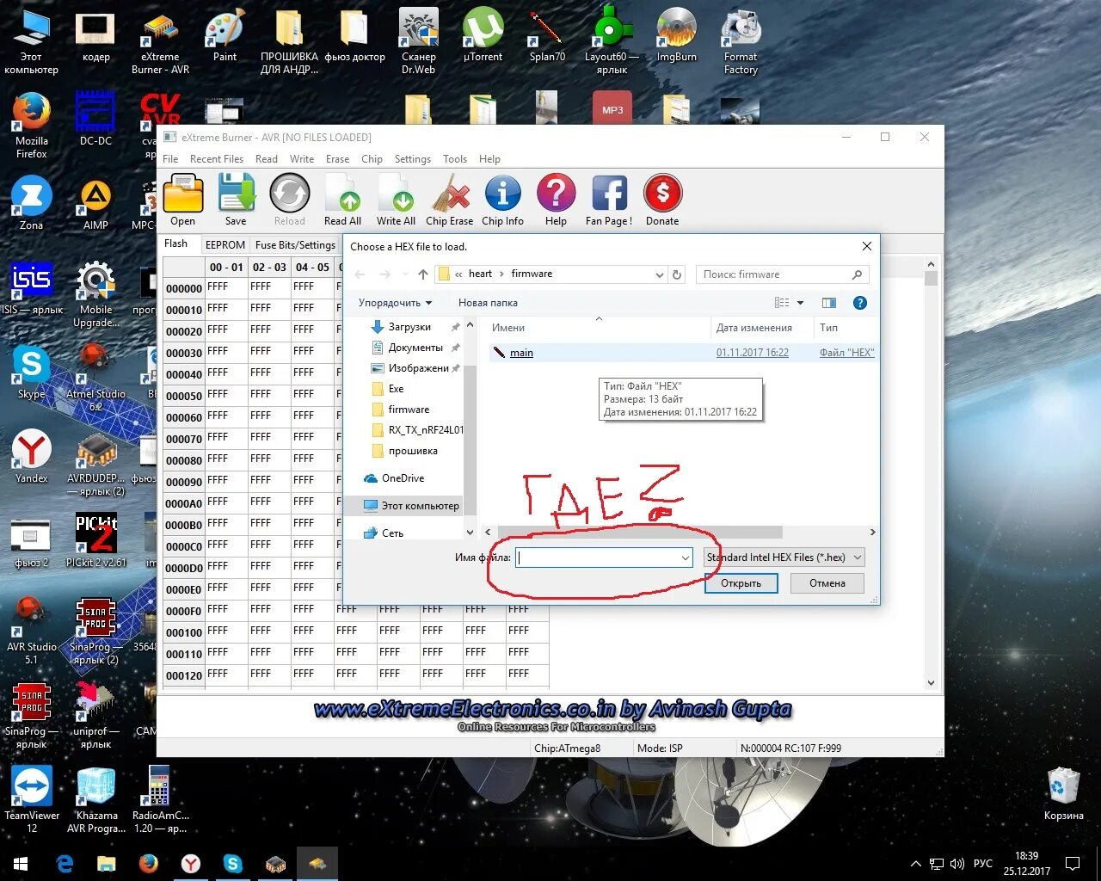Select Загрузки in the navigation pane
This screenshot has height=881, width=1101.
(x=409, y=327)
